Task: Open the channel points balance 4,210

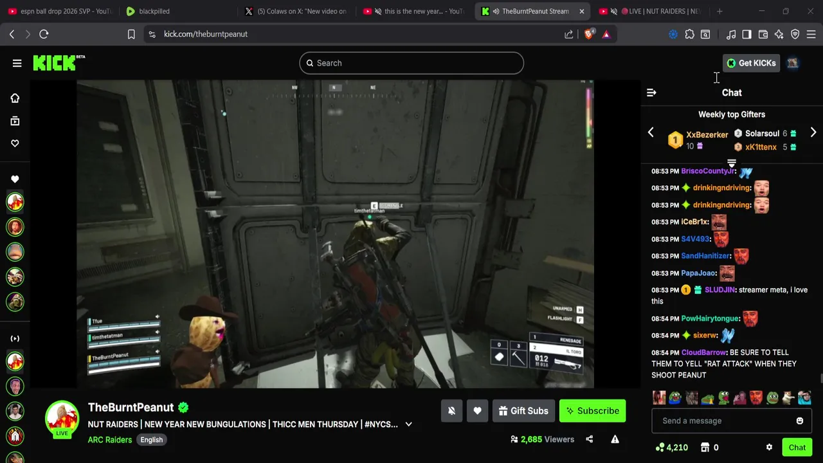Action: (x=671, y=448)
